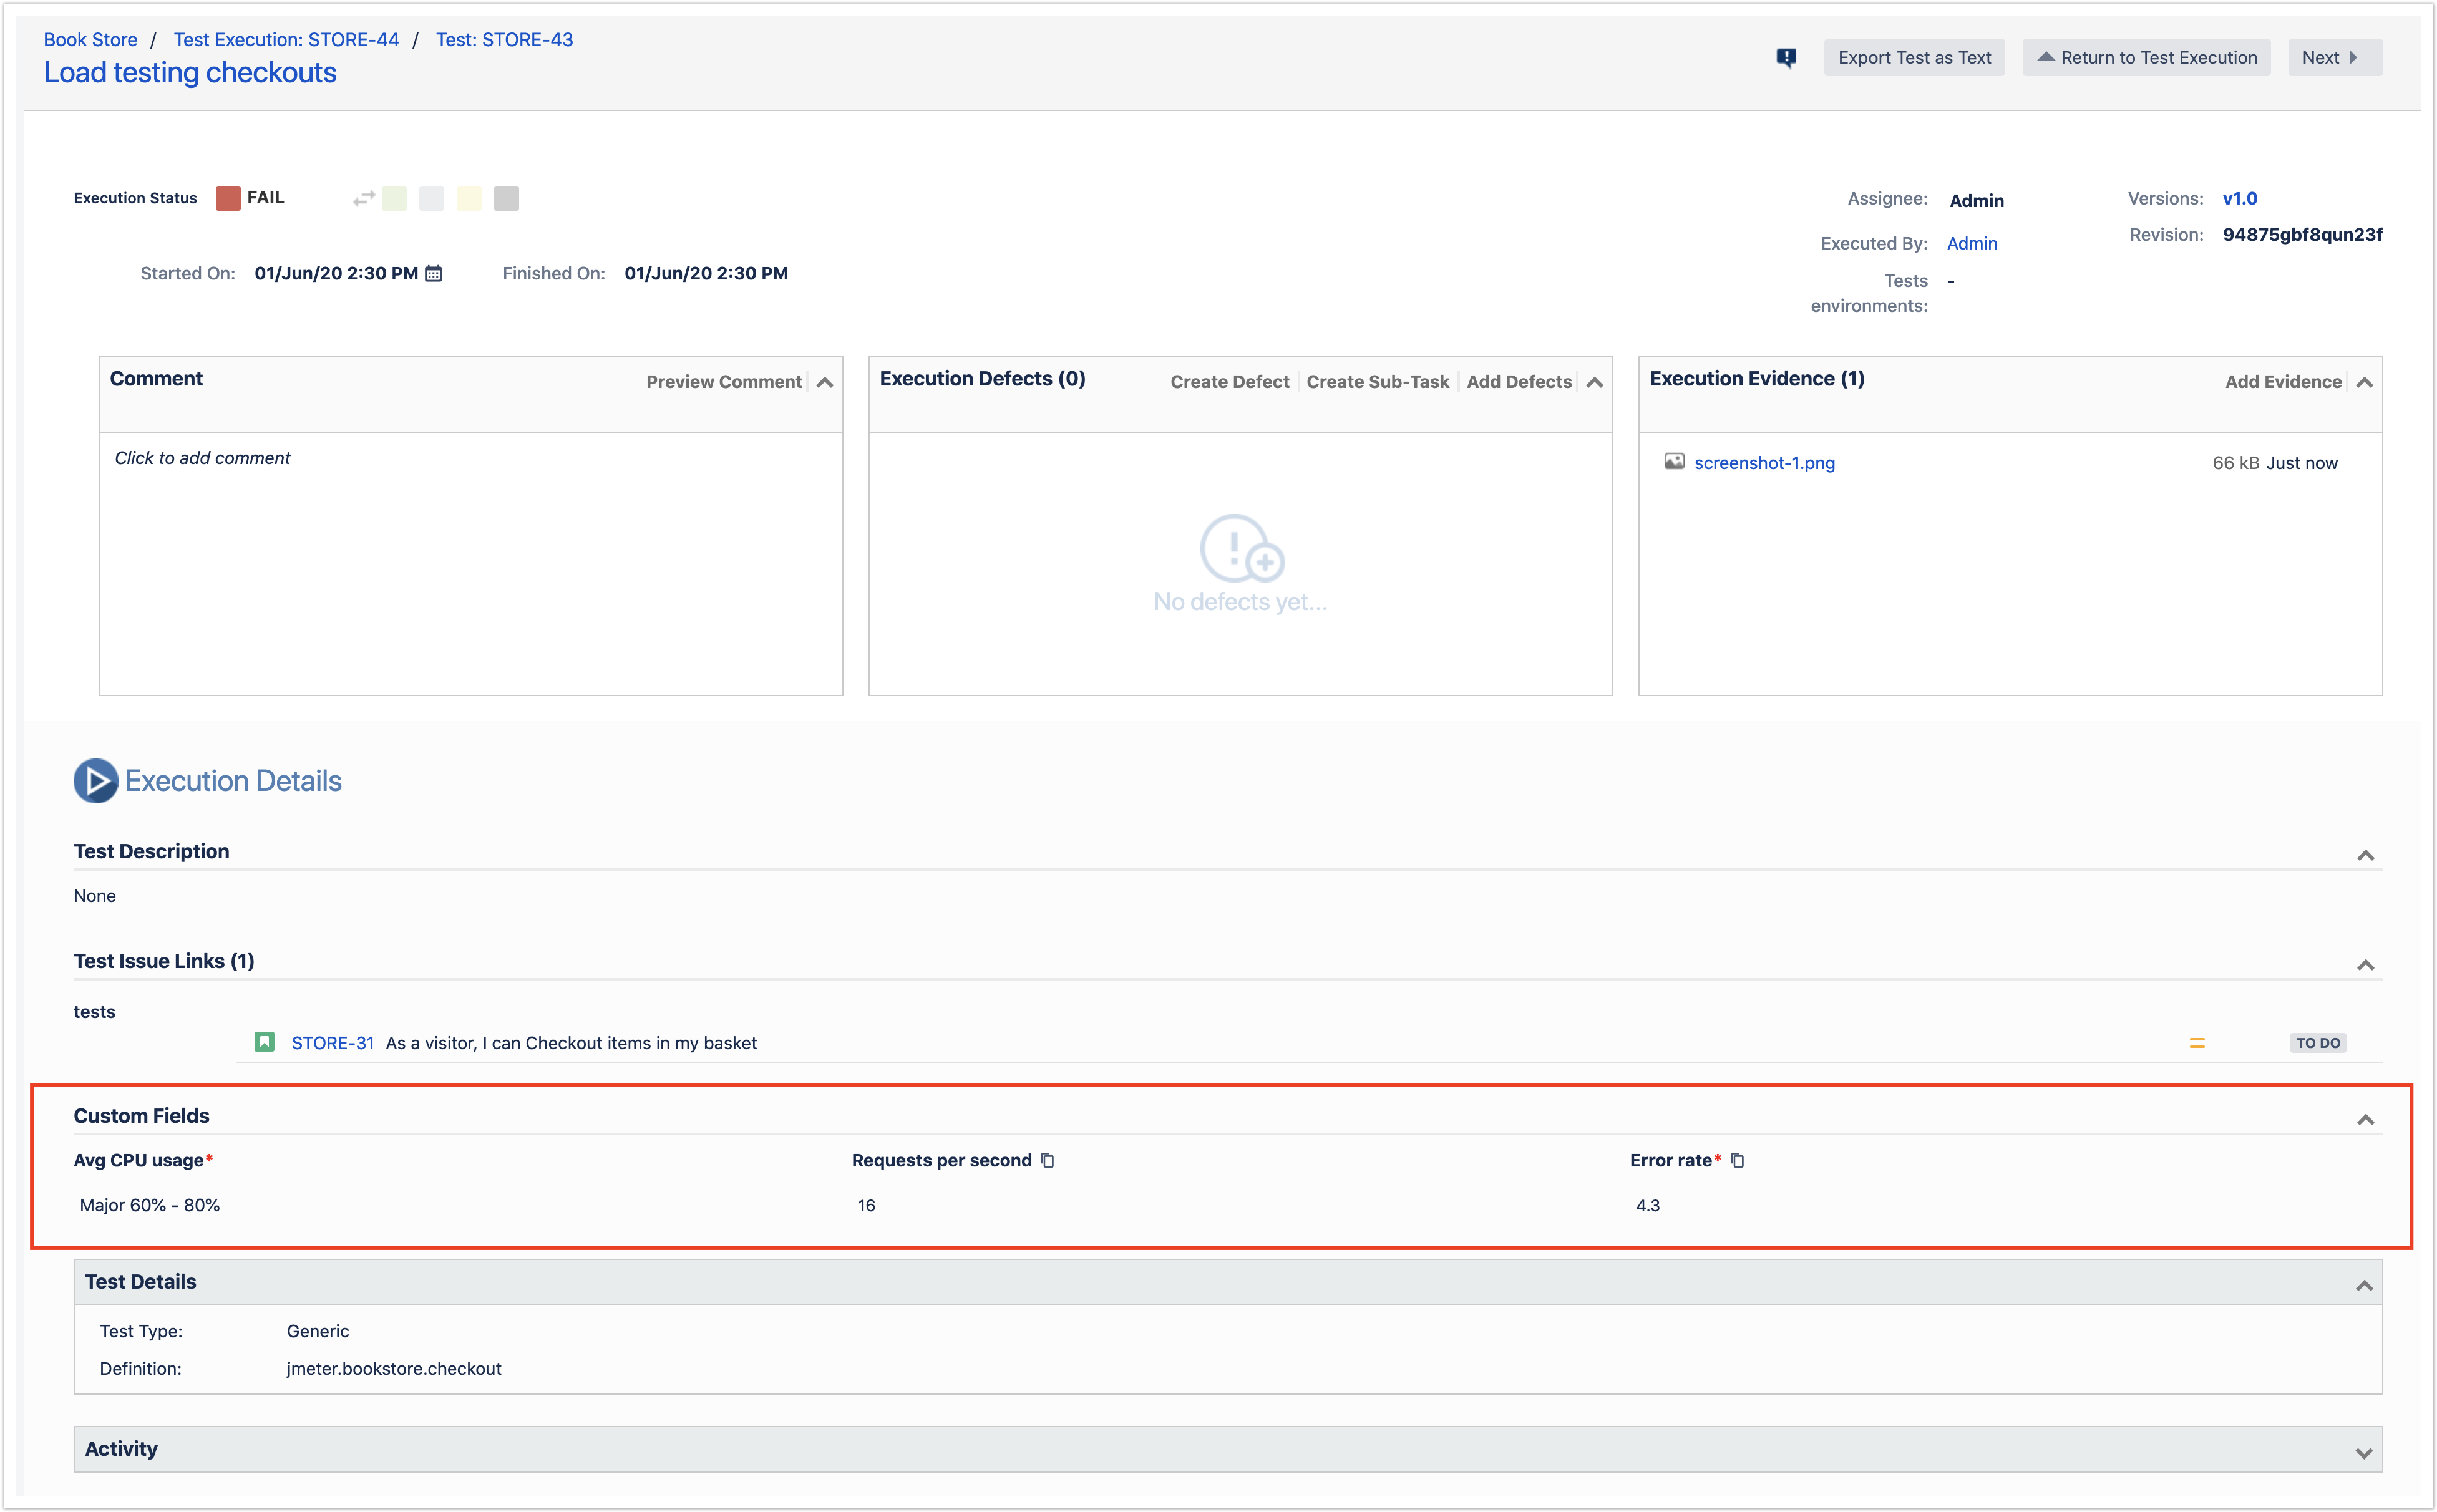
Task: Copy the Requests per second value
Action: click(1047, 1160)
